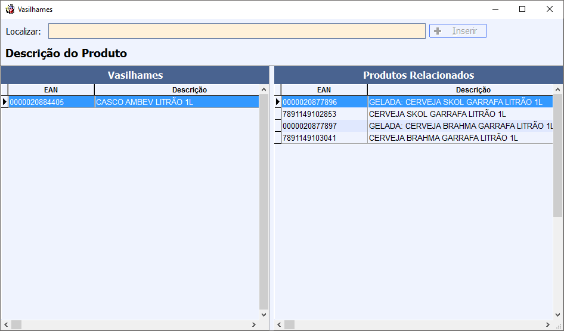
Task: Click row indicator of Vasilhames first row
Action: pyautogui.click(x=5, y=102)
